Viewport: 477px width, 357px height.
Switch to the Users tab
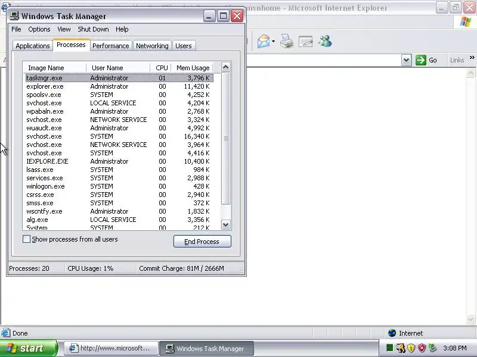(x=184, y=46)
